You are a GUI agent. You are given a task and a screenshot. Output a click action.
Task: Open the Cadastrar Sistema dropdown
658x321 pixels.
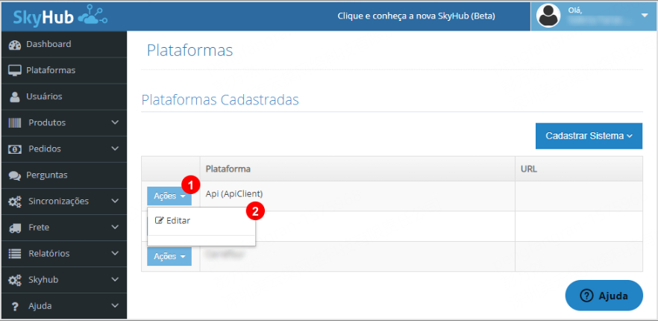coord(589,136)
